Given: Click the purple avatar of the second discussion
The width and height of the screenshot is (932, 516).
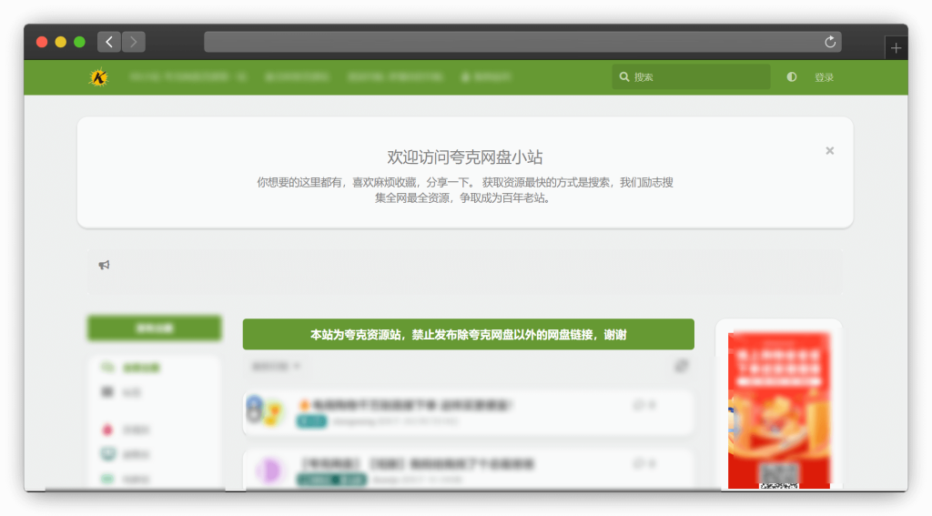Looking at the screenshot, I should (268, 470).
